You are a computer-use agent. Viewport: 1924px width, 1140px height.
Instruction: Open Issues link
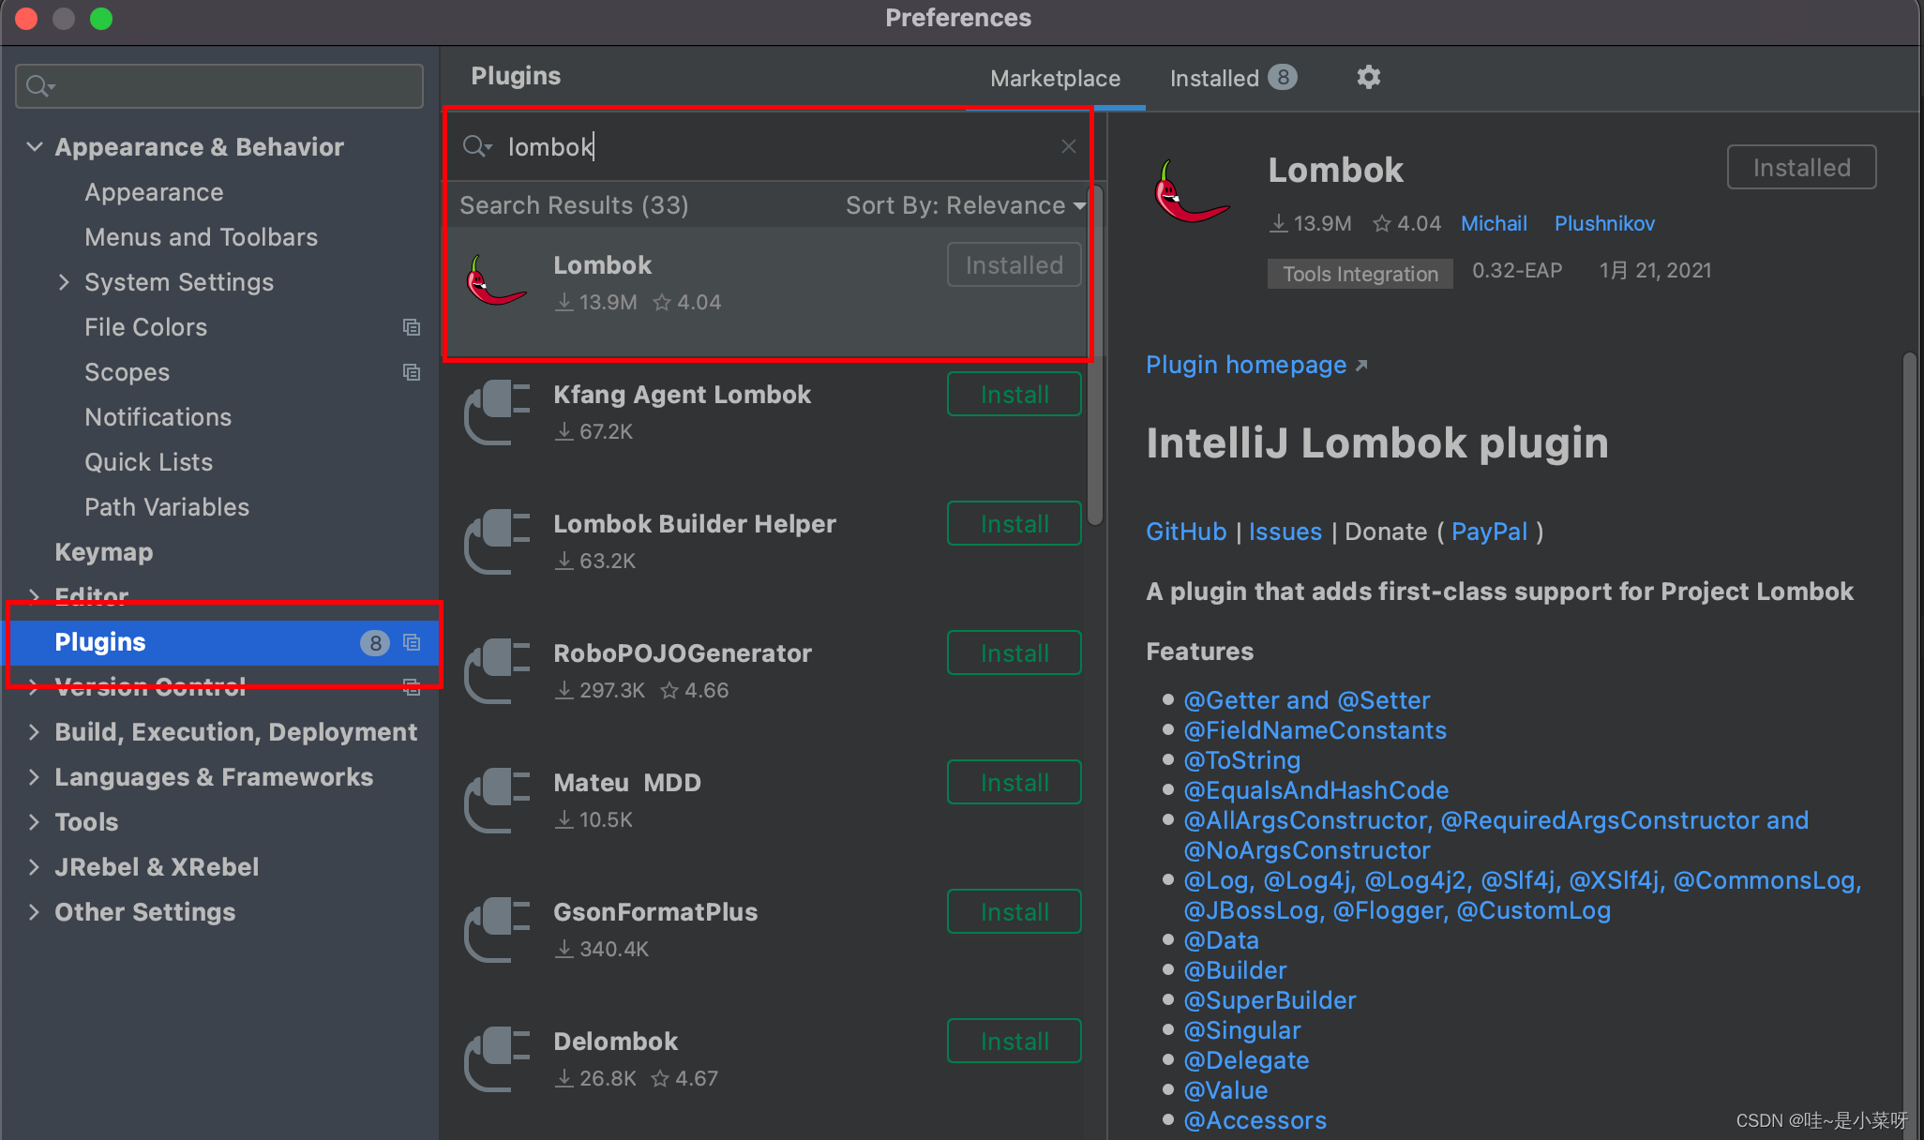[x=1285, y=532]
